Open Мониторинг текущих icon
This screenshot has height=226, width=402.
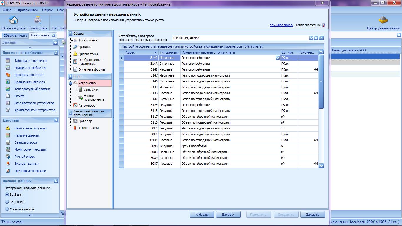(8, 149)
